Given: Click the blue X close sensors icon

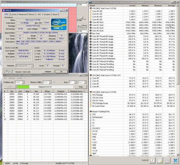Looking at the screenshot, I should tap(175, 160).
